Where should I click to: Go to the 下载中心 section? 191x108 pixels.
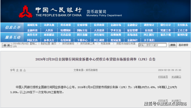82,40
